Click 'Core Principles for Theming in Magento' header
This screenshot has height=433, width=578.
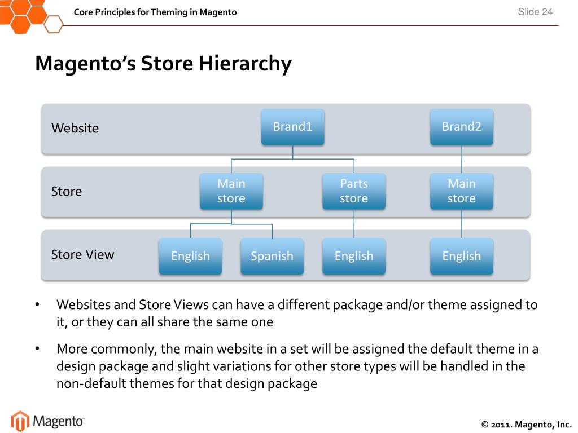[155, 12]
